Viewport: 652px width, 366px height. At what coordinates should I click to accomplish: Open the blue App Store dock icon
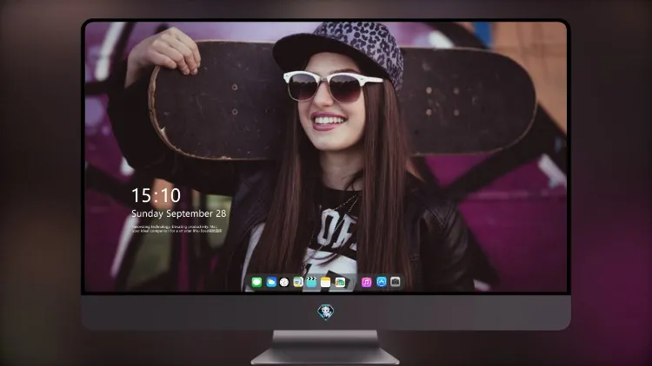click(x=382, y=282)
